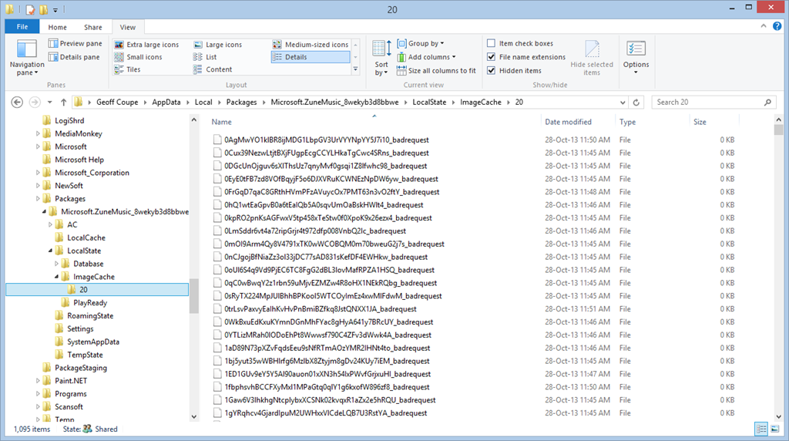Open the Add columns dropdown
789x441 pixels.
[430, 57]
